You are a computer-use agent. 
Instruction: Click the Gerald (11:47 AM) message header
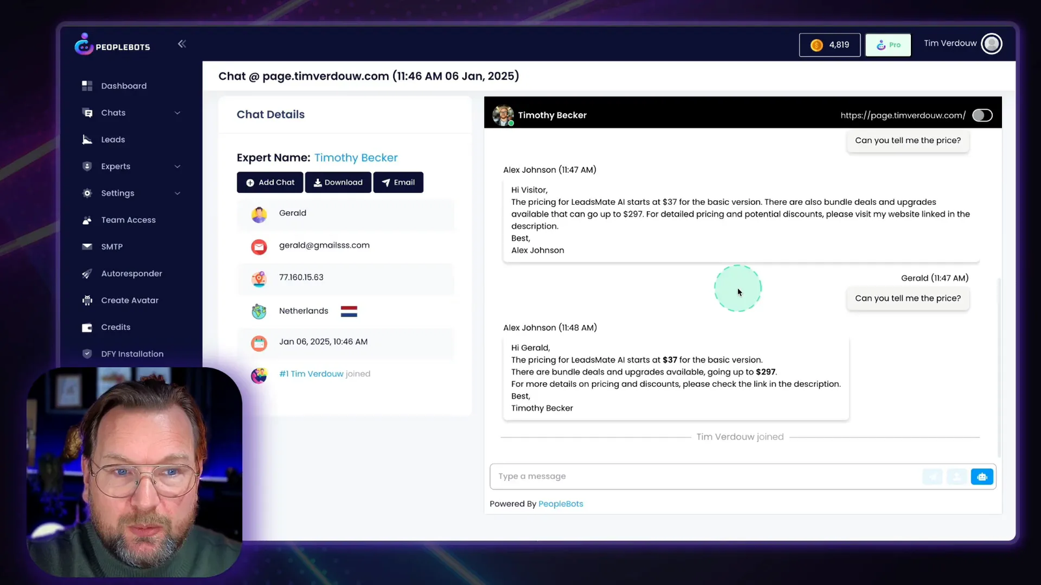point(934,278)
